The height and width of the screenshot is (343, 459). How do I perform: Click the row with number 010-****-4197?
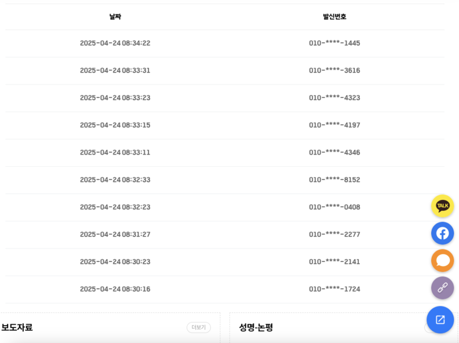pos(334,125)
